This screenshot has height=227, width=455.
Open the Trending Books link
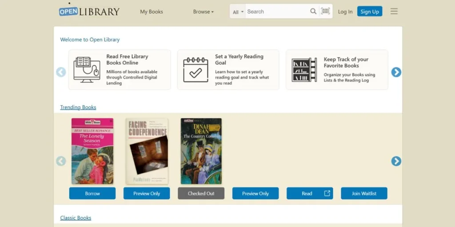78,107
